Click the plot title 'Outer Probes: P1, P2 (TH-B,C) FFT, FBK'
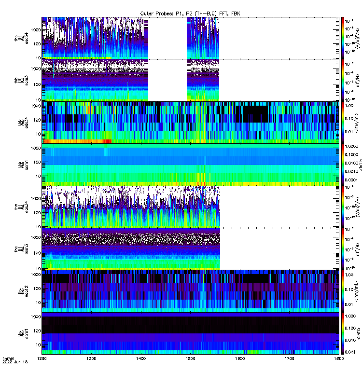362x386 pixels. pos(190,14)
